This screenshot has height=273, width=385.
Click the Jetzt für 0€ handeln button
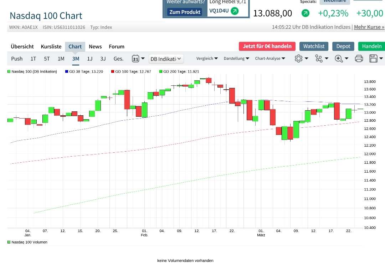click(x=267, y=46)
